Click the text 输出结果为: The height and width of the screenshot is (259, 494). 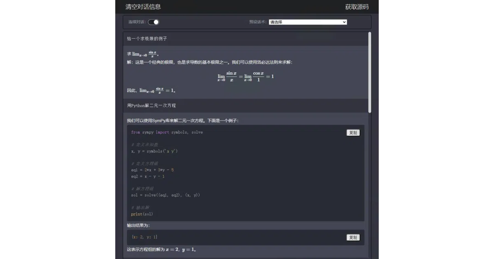pos(138,226)
